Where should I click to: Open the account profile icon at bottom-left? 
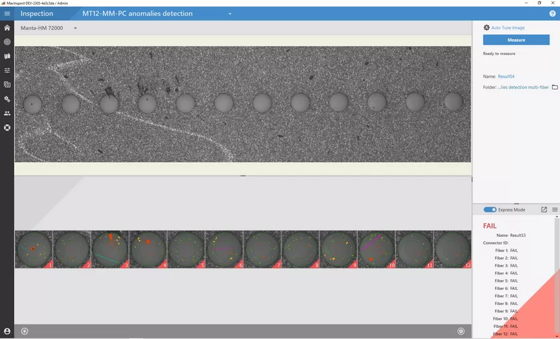coord(7,331)
